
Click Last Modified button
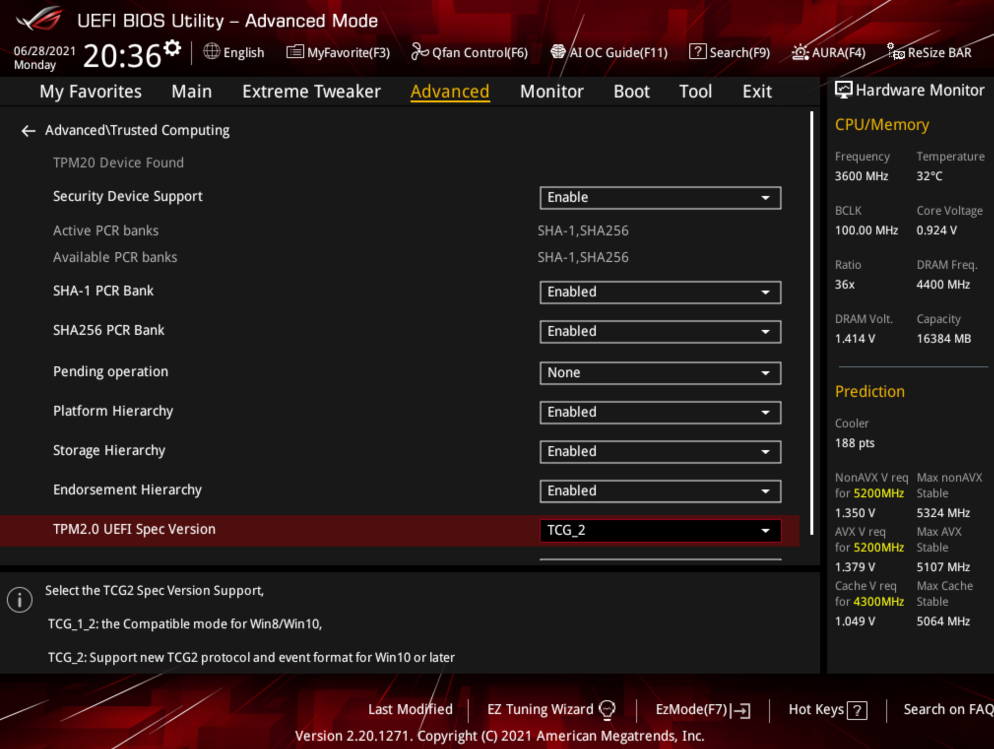coord(410,709)
